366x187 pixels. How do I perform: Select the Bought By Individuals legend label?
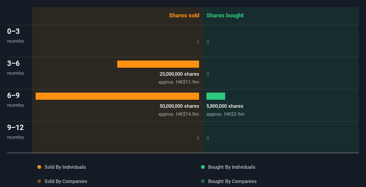pos(231,167)
